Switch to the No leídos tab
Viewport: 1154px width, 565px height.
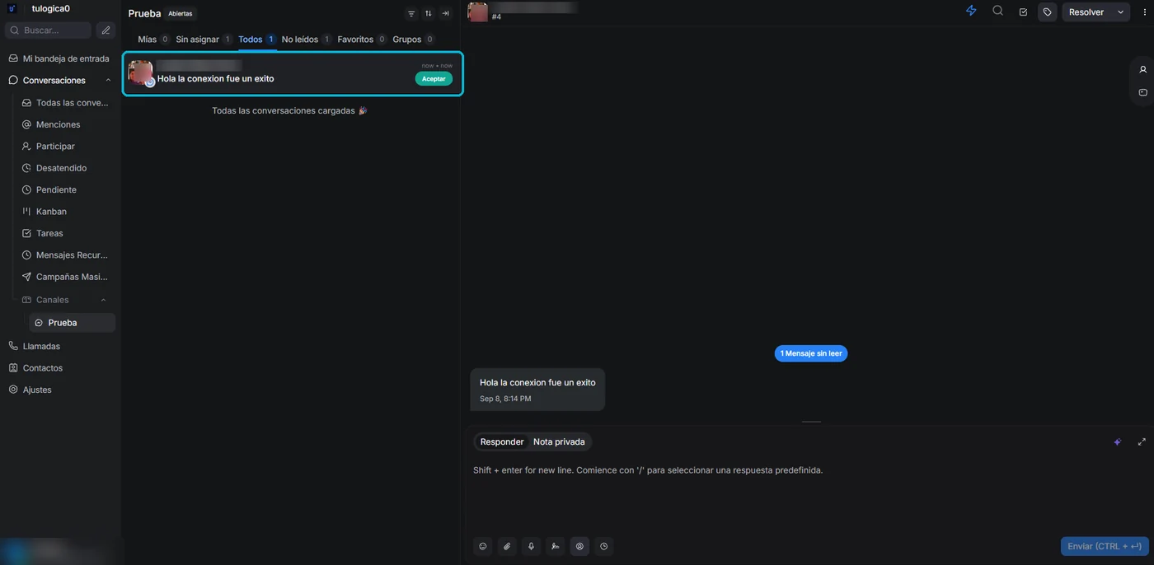point(306,40)
